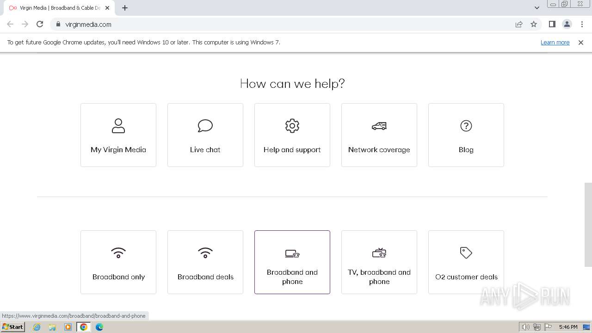
Task: Open the Windows Start menu
Action: 13,327
